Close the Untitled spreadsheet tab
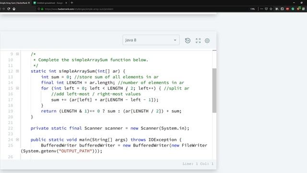The height and width of the screenshot is (173, 307). [x=66, y=3]
